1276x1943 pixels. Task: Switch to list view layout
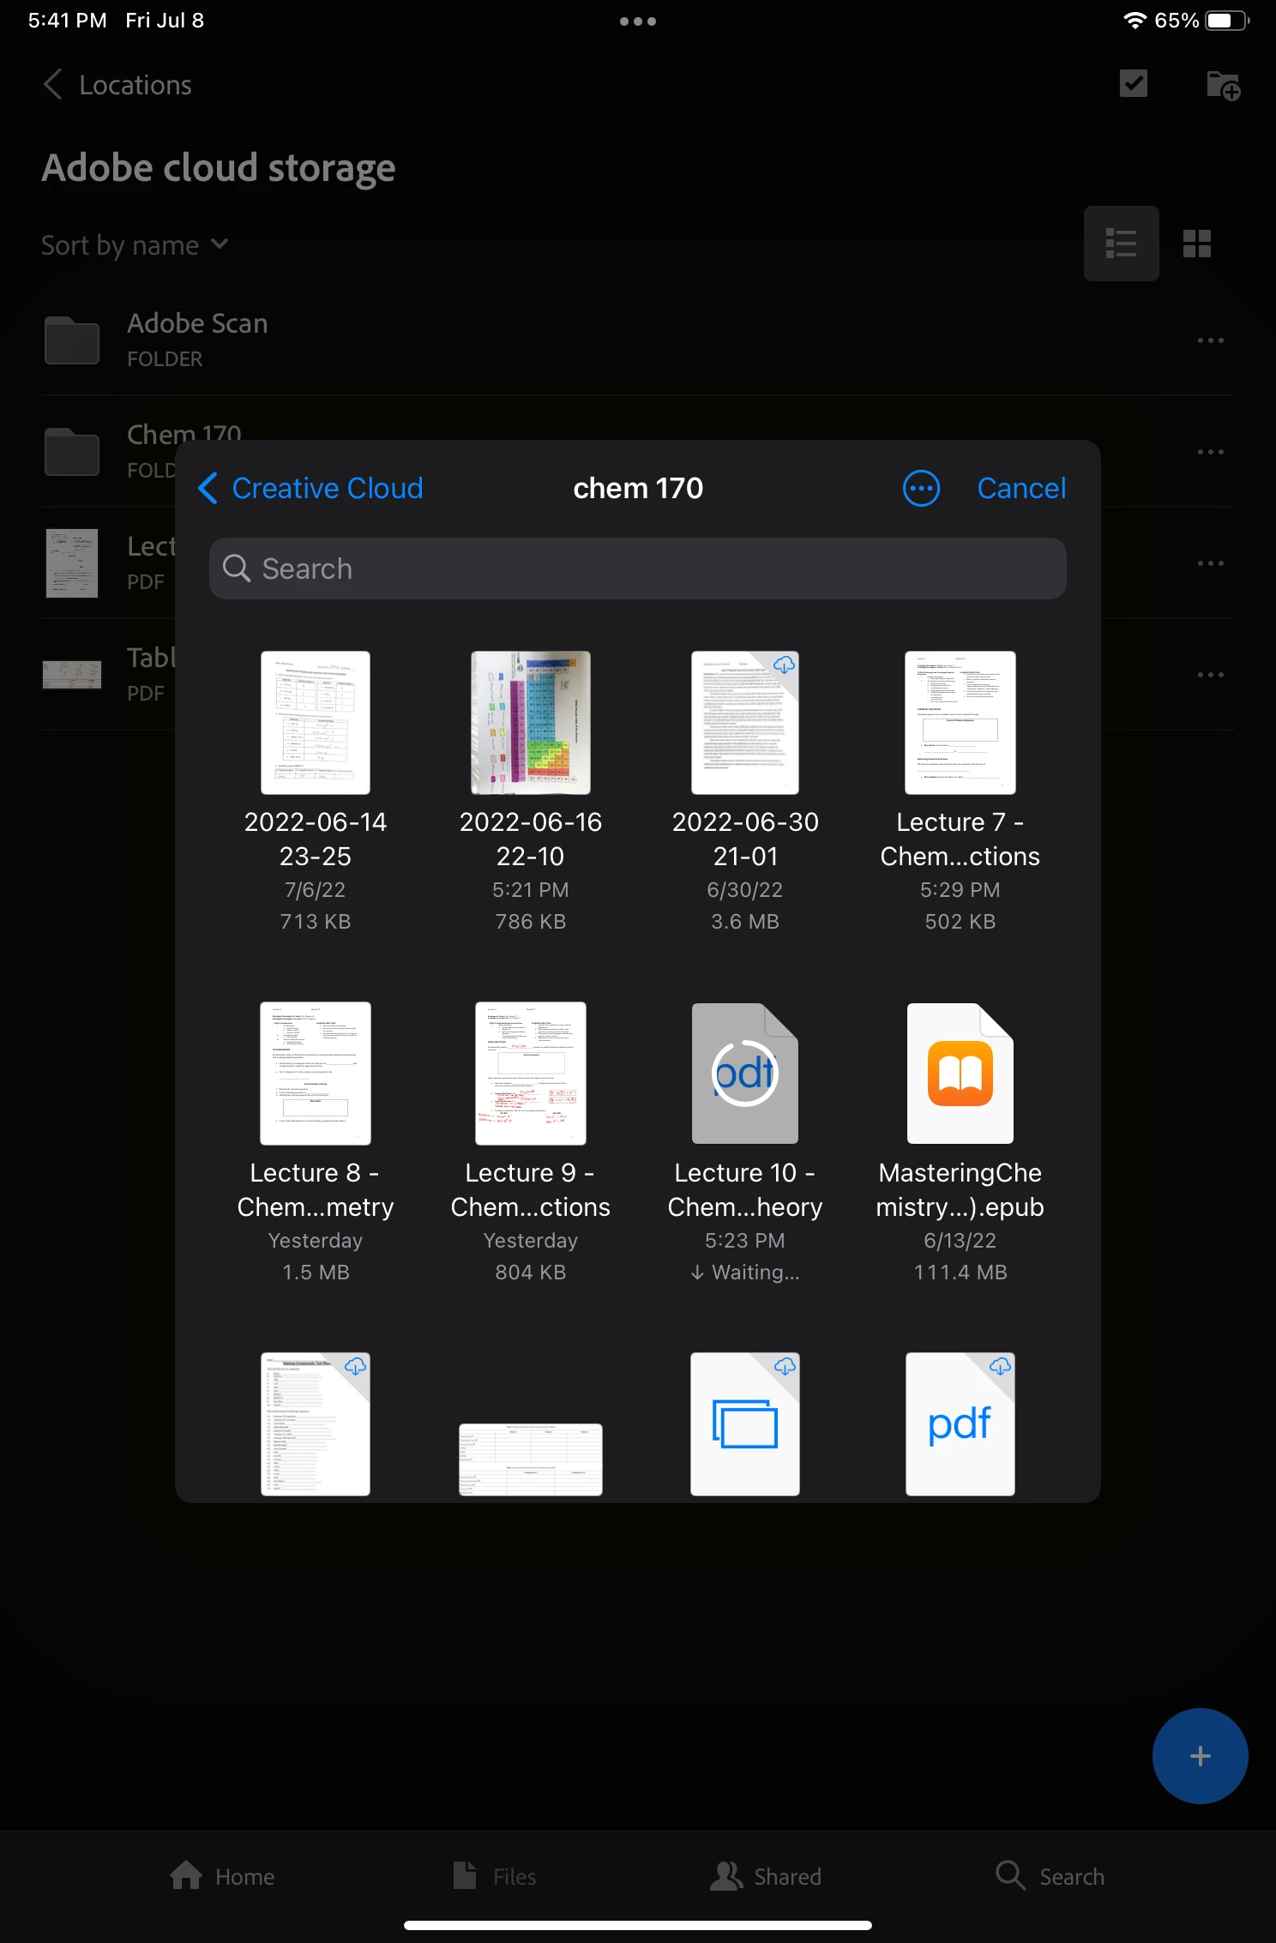tap(1121, 244)
